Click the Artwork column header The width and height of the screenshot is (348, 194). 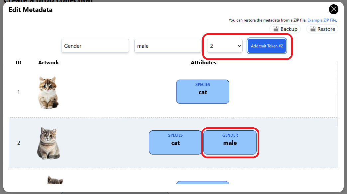pyautogui.click(x=49, y=62)
